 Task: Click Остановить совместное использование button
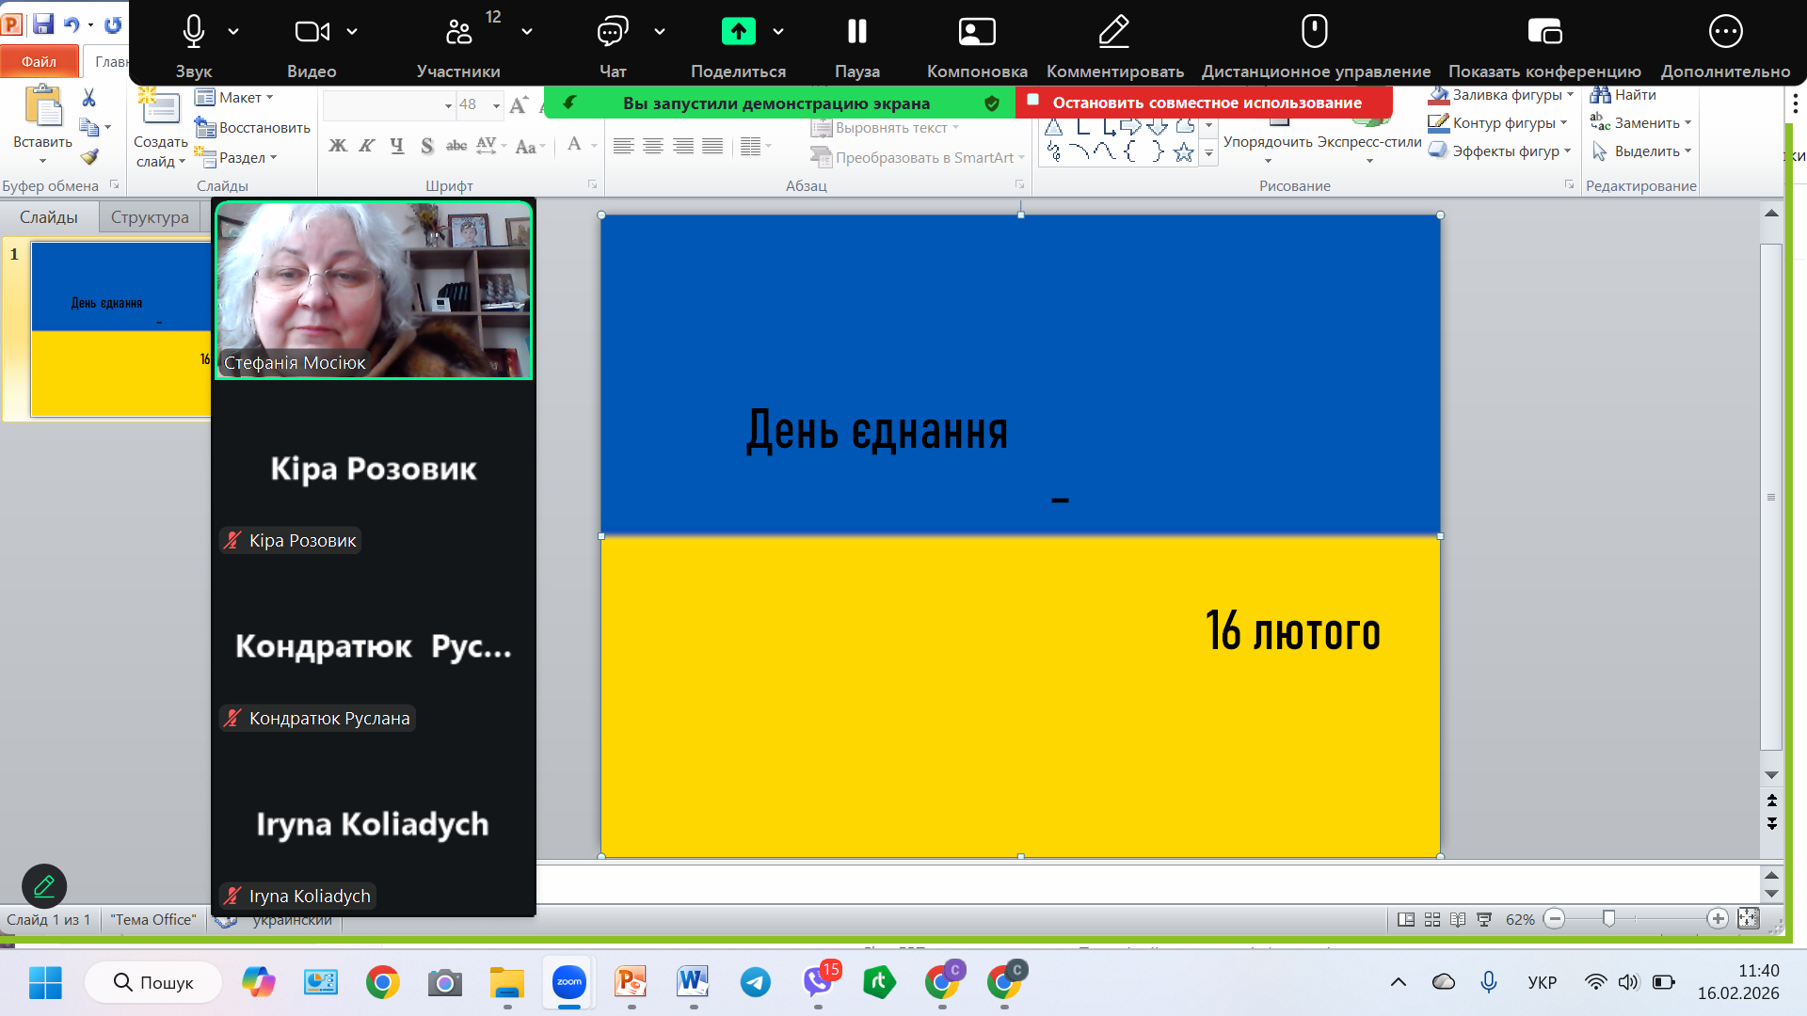coord(1205,103)
